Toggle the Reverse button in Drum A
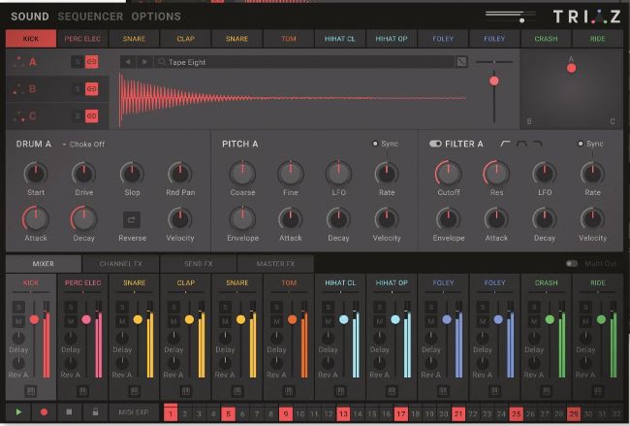Screen dimensions: 630x426 (132, 219)
